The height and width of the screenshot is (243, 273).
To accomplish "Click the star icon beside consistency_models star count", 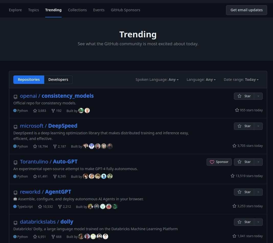I will [35, 110].
